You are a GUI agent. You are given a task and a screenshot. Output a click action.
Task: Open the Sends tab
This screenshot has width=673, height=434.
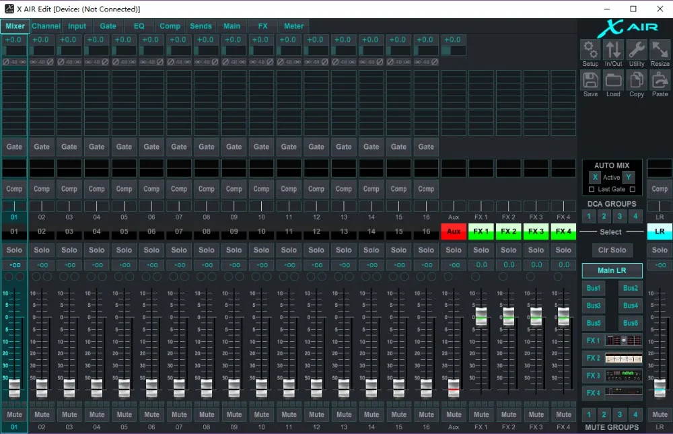point(201,26)
